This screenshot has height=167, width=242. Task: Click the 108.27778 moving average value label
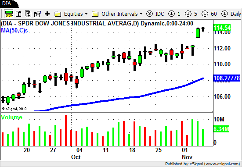(x=227, y=78)
